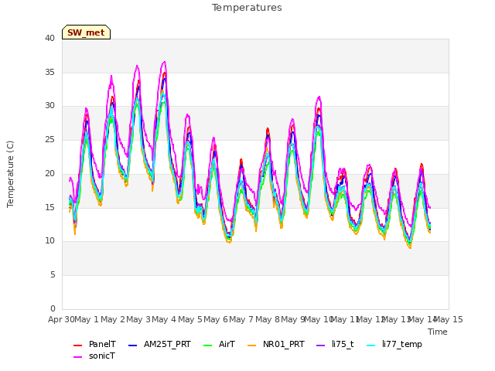495x371 pixels.
Task: Toggle the PanelT series in the legend
Action: [94, 344]
